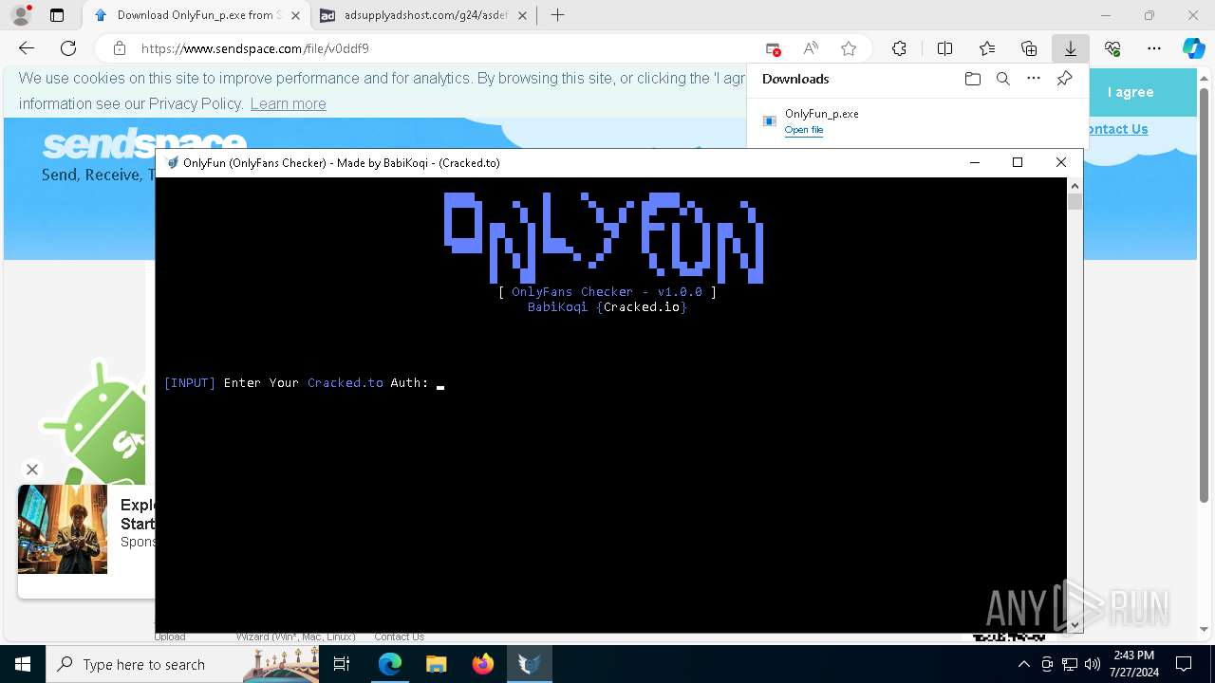Open more options in Downloads panel
Image resolution: width=1215 pixels, height=683 pixels.
[1034, 79]
